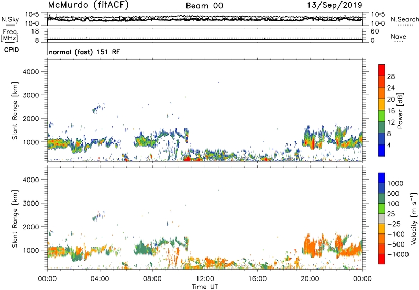
Task: Click the 16 dB tick on power colorbar
Action: tap(391, 111)
